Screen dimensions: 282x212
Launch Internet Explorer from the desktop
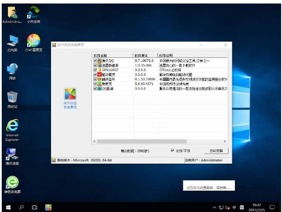[12, 126]
